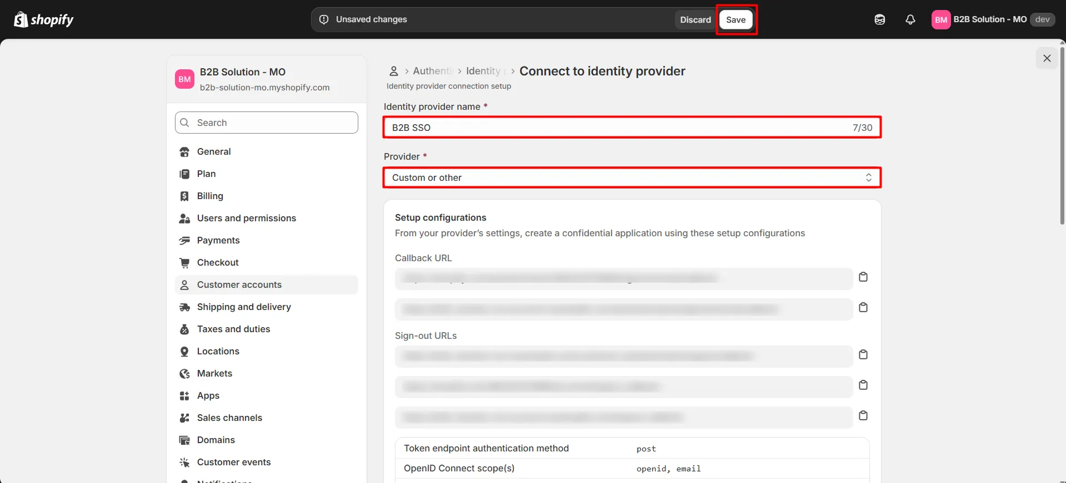Discard the unsaved changes

[695, 19]
